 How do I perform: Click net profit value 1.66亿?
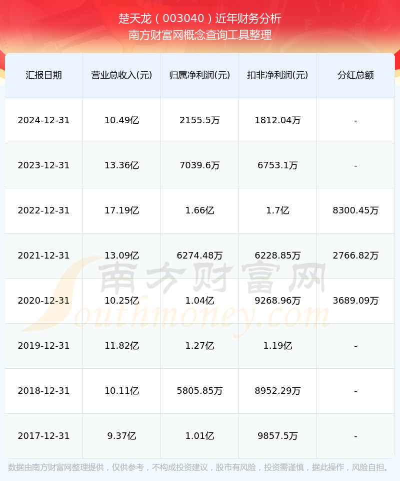(x=200, y=210)
